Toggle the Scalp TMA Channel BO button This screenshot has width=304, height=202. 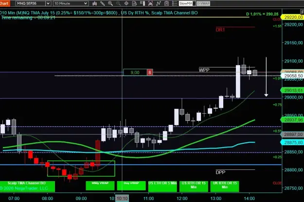pyautogui.click(x=27, y=186)
